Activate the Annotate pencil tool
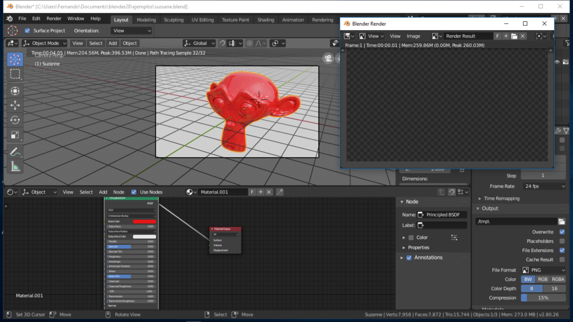 [15, 151]
